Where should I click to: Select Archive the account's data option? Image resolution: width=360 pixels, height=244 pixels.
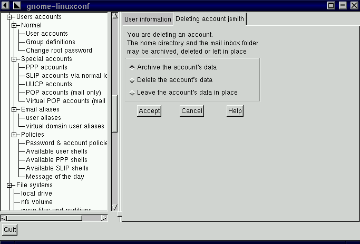[132, 67]
